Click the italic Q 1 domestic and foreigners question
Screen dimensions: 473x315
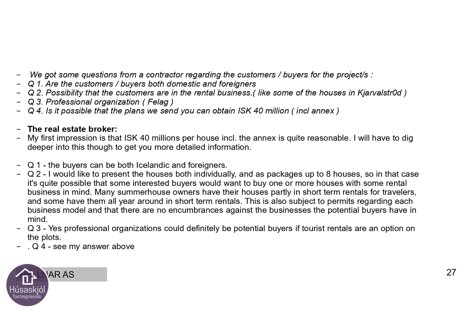pos(142,84)
